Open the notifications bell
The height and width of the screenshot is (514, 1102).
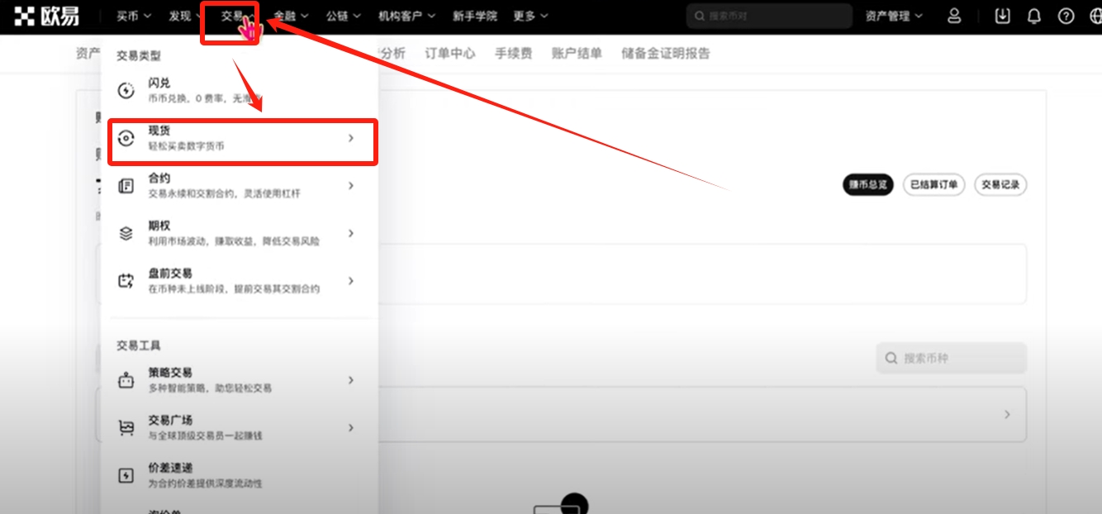tap(1033, 16)
